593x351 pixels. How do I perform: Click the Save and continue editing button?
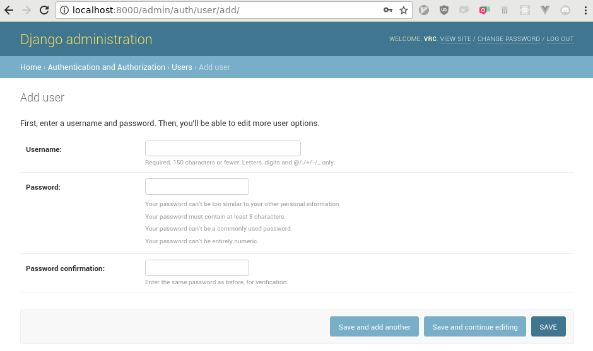click(475, 326)
